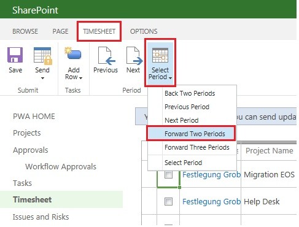This screenshot has width=299, height=227.
Task: Open Approvals in the left navigation
Action: click(x=31, y=150)
